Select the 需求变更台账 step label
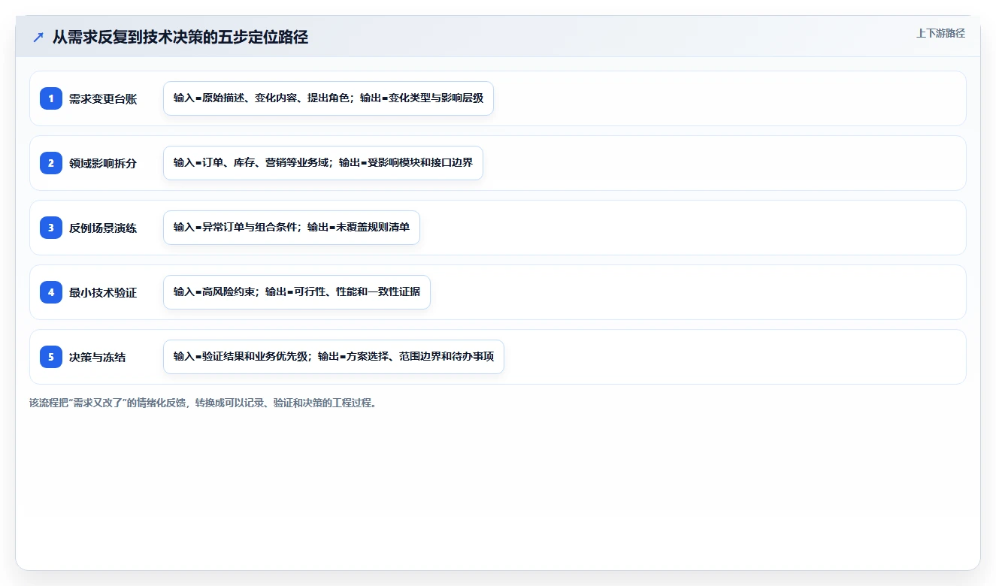Screen dimensions: 996x586 [x=103, y=98]
